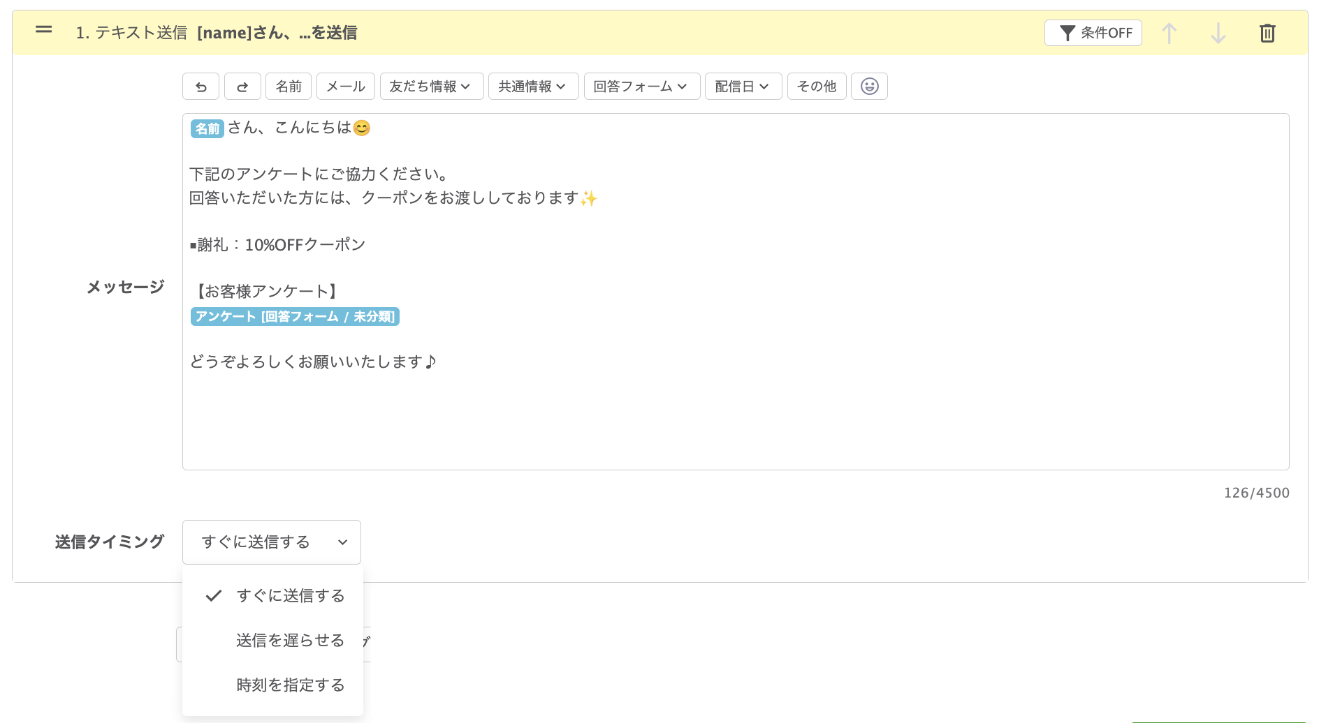
Task: Open the 友だち情報 dropdown
Action: click(431, 86)
